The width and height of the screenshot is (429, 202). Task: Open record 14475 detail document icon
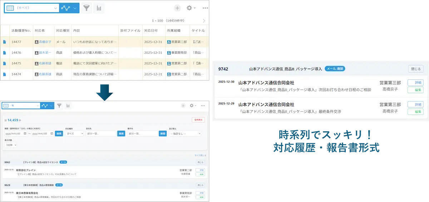coord(5,63)
